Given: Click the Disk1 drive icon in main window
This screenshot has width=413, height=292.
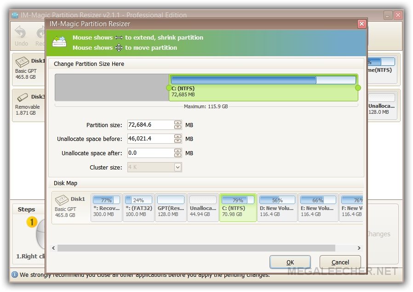Looking at the screenshot, I should click(22, 62).
